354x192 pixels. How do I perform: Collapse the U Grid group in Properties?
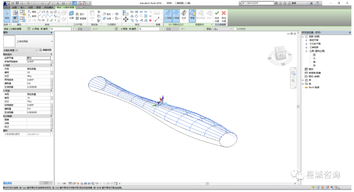[51, 65]
